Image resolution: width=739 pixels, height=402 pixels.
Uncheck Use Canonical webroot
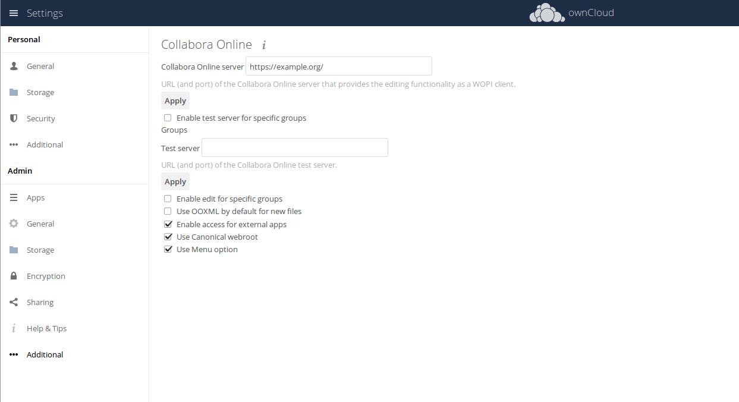pyautogui.click(x=168, y=237)
